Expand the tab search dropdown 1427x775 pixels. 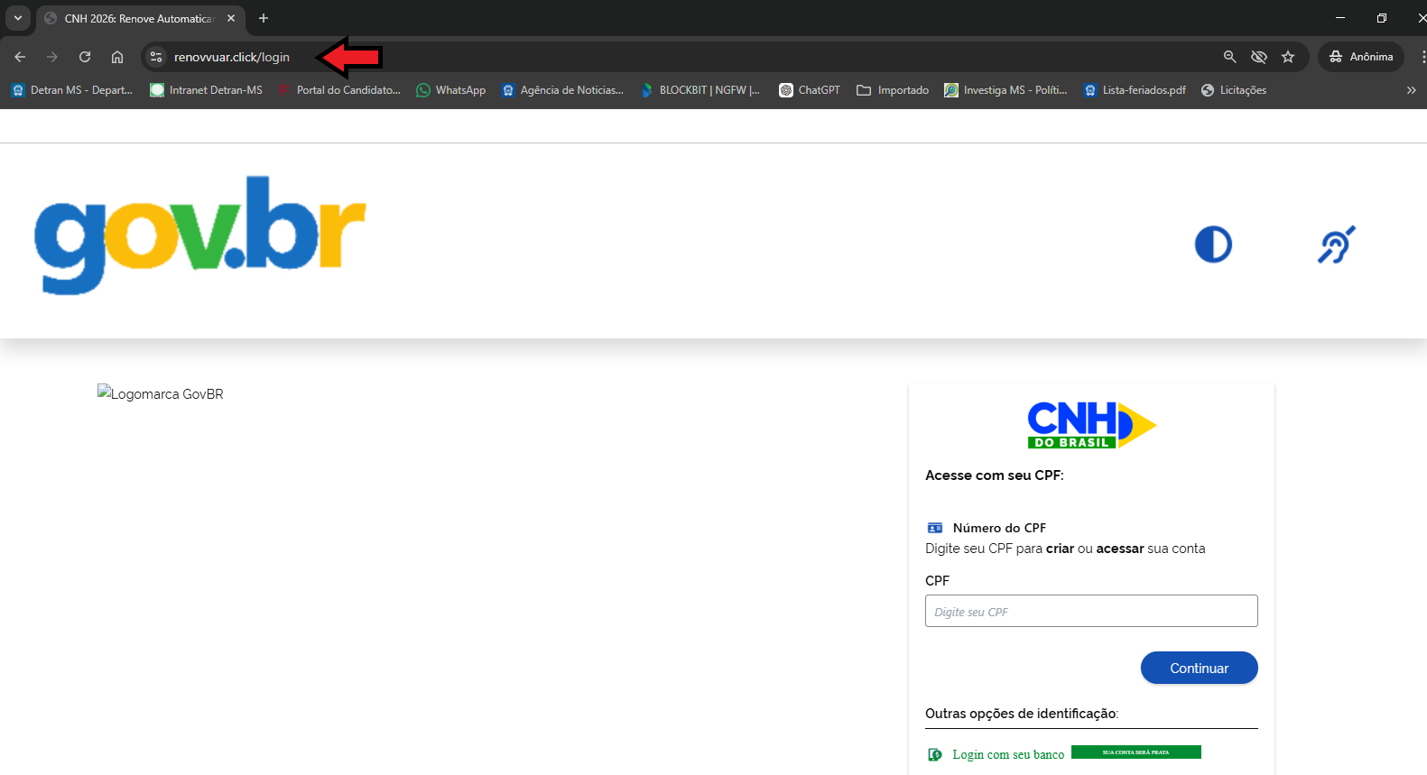tap(17, 18)
